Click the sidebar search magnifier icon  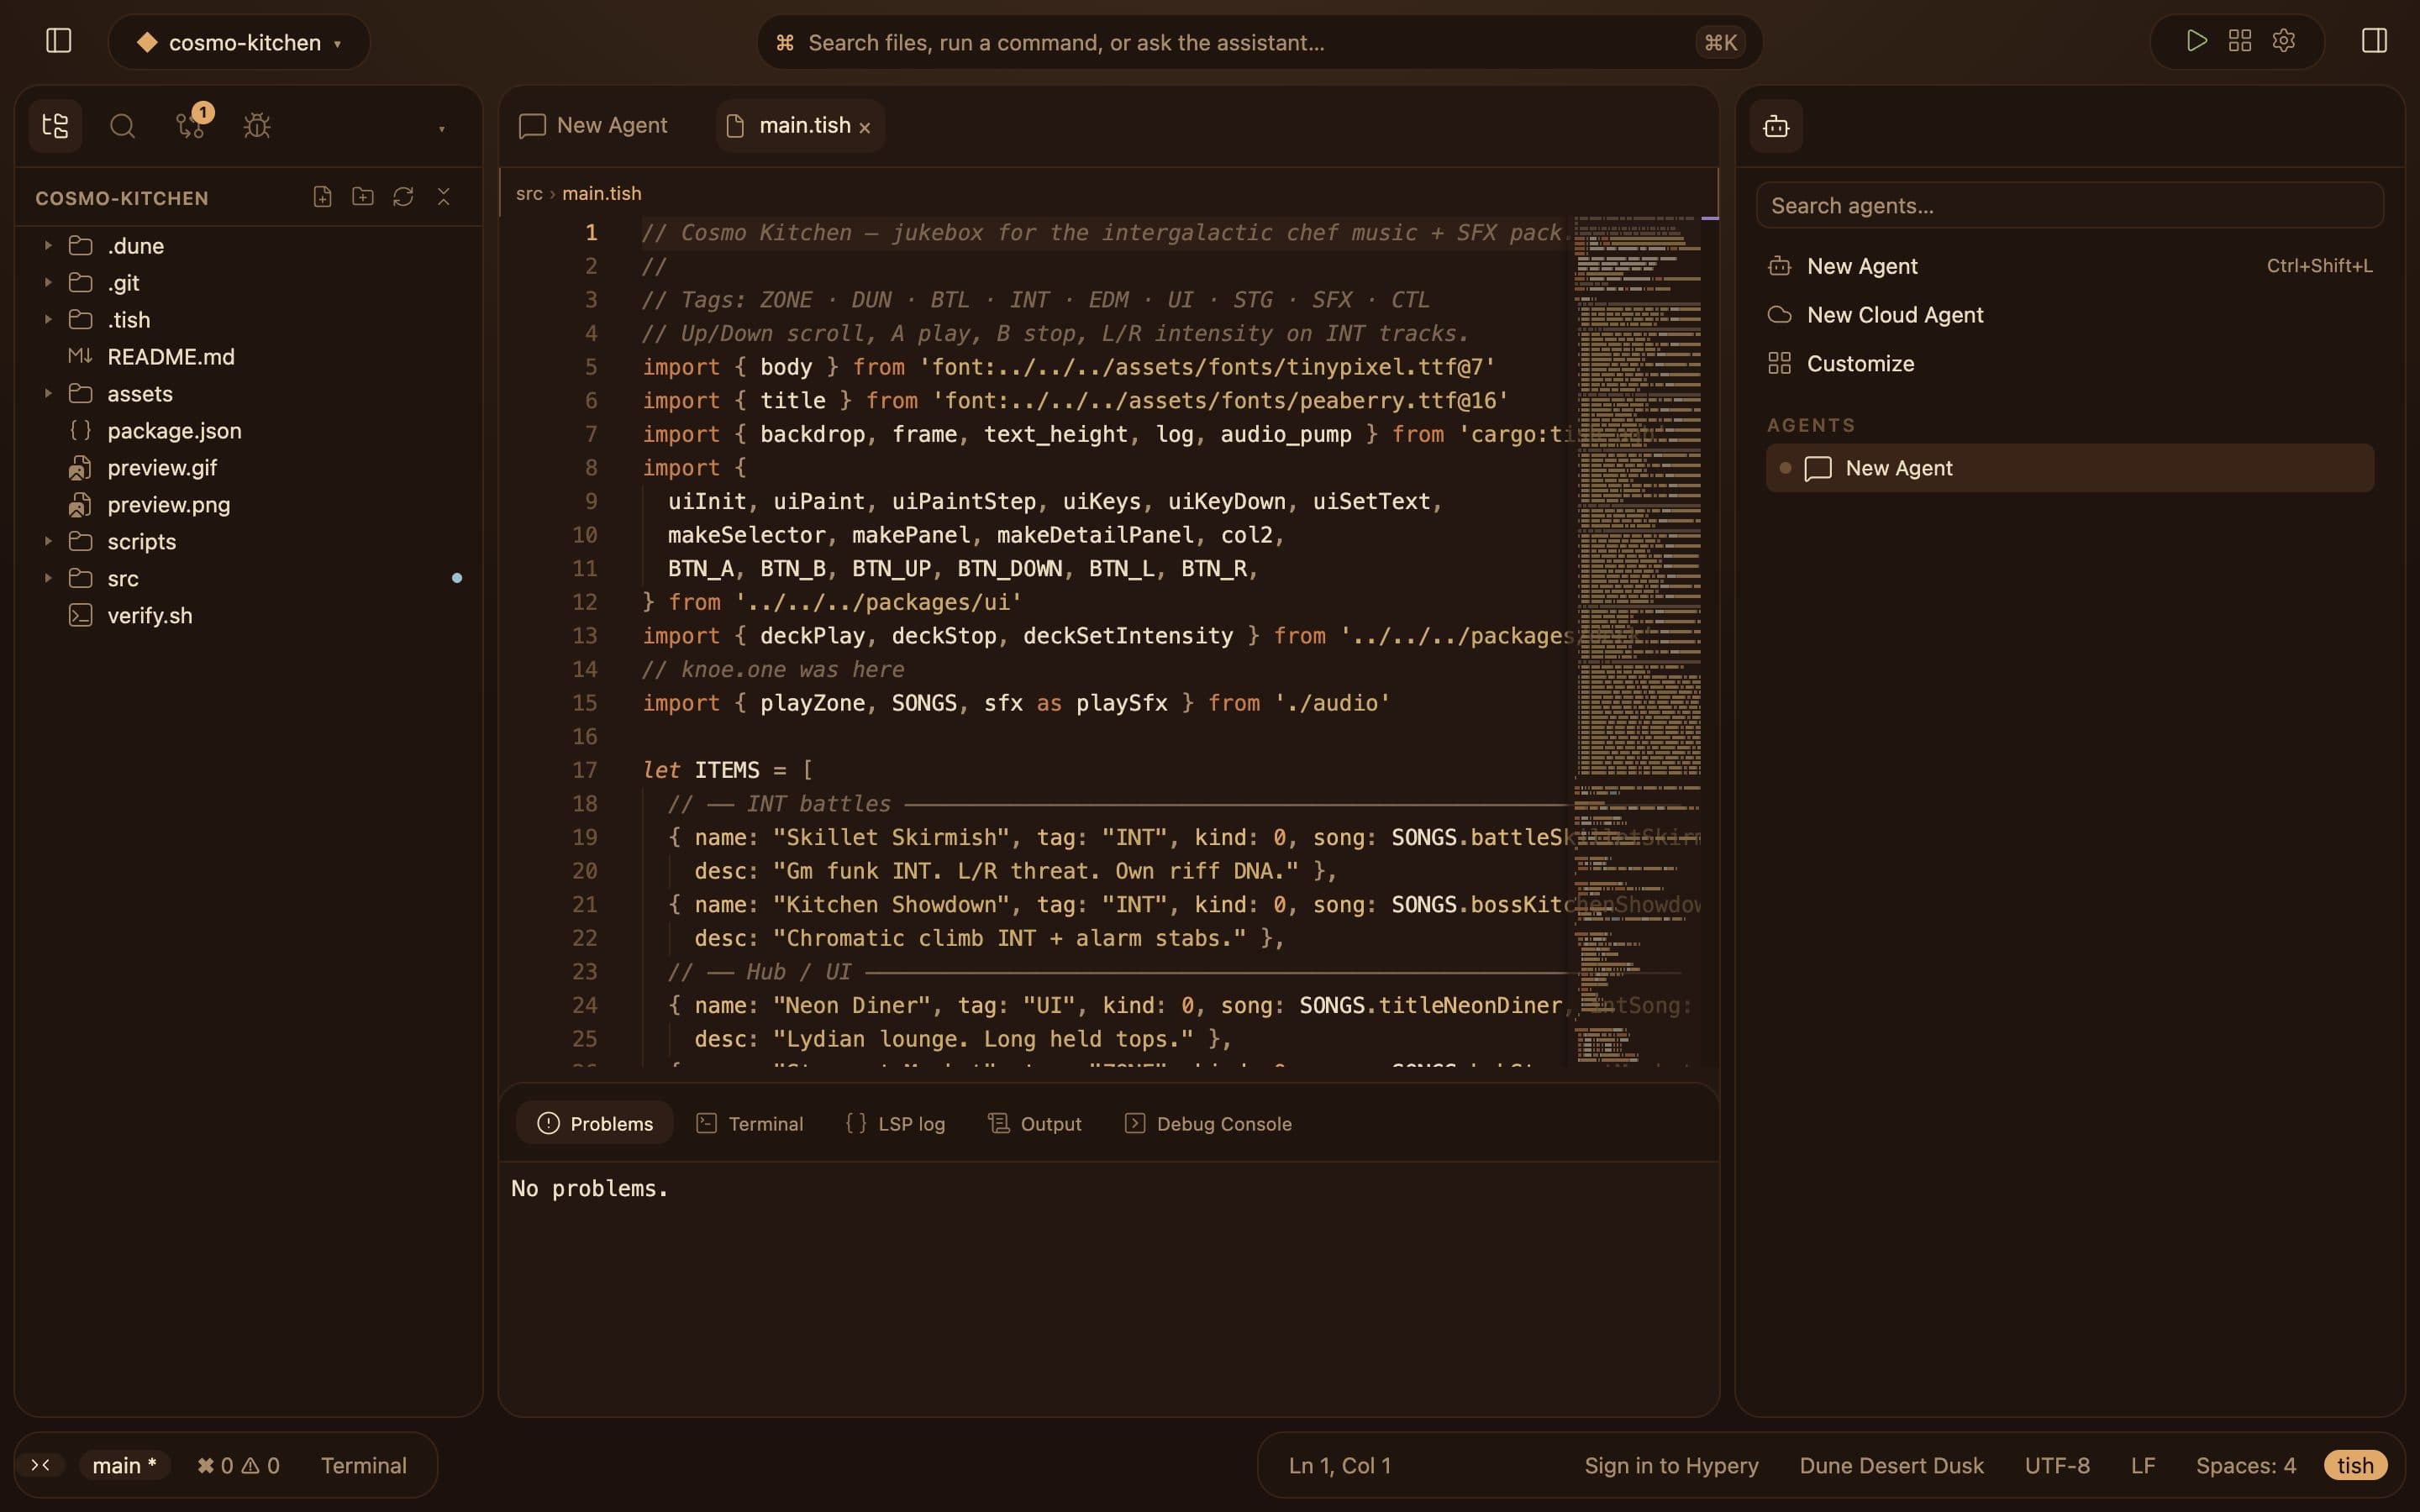tap(122, 125)
